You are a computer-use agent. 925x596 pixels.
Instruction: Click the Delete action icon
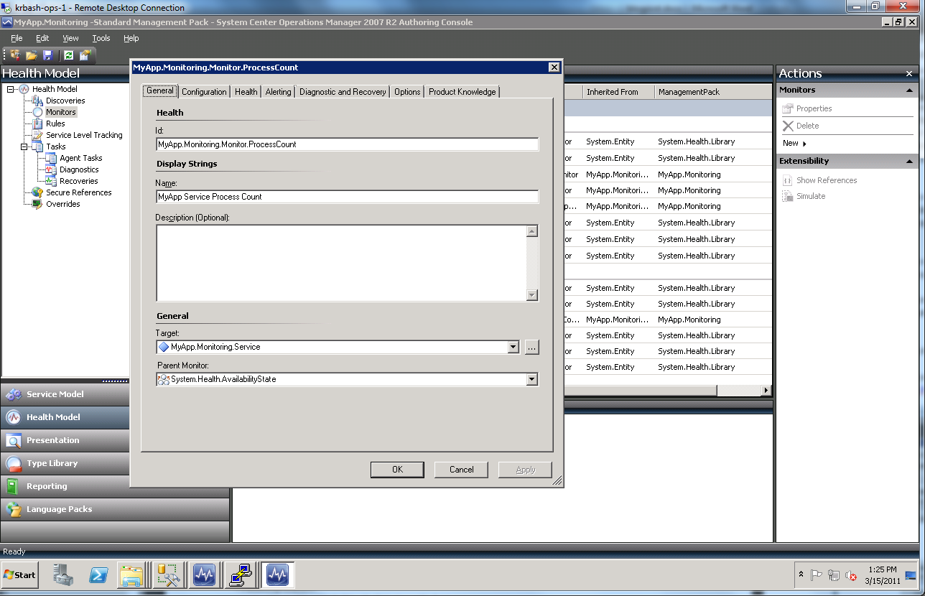point(788,126)
